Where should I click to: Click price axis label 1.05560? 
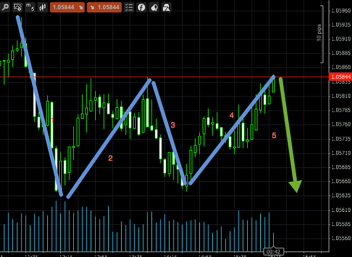(x=341, y=238)
